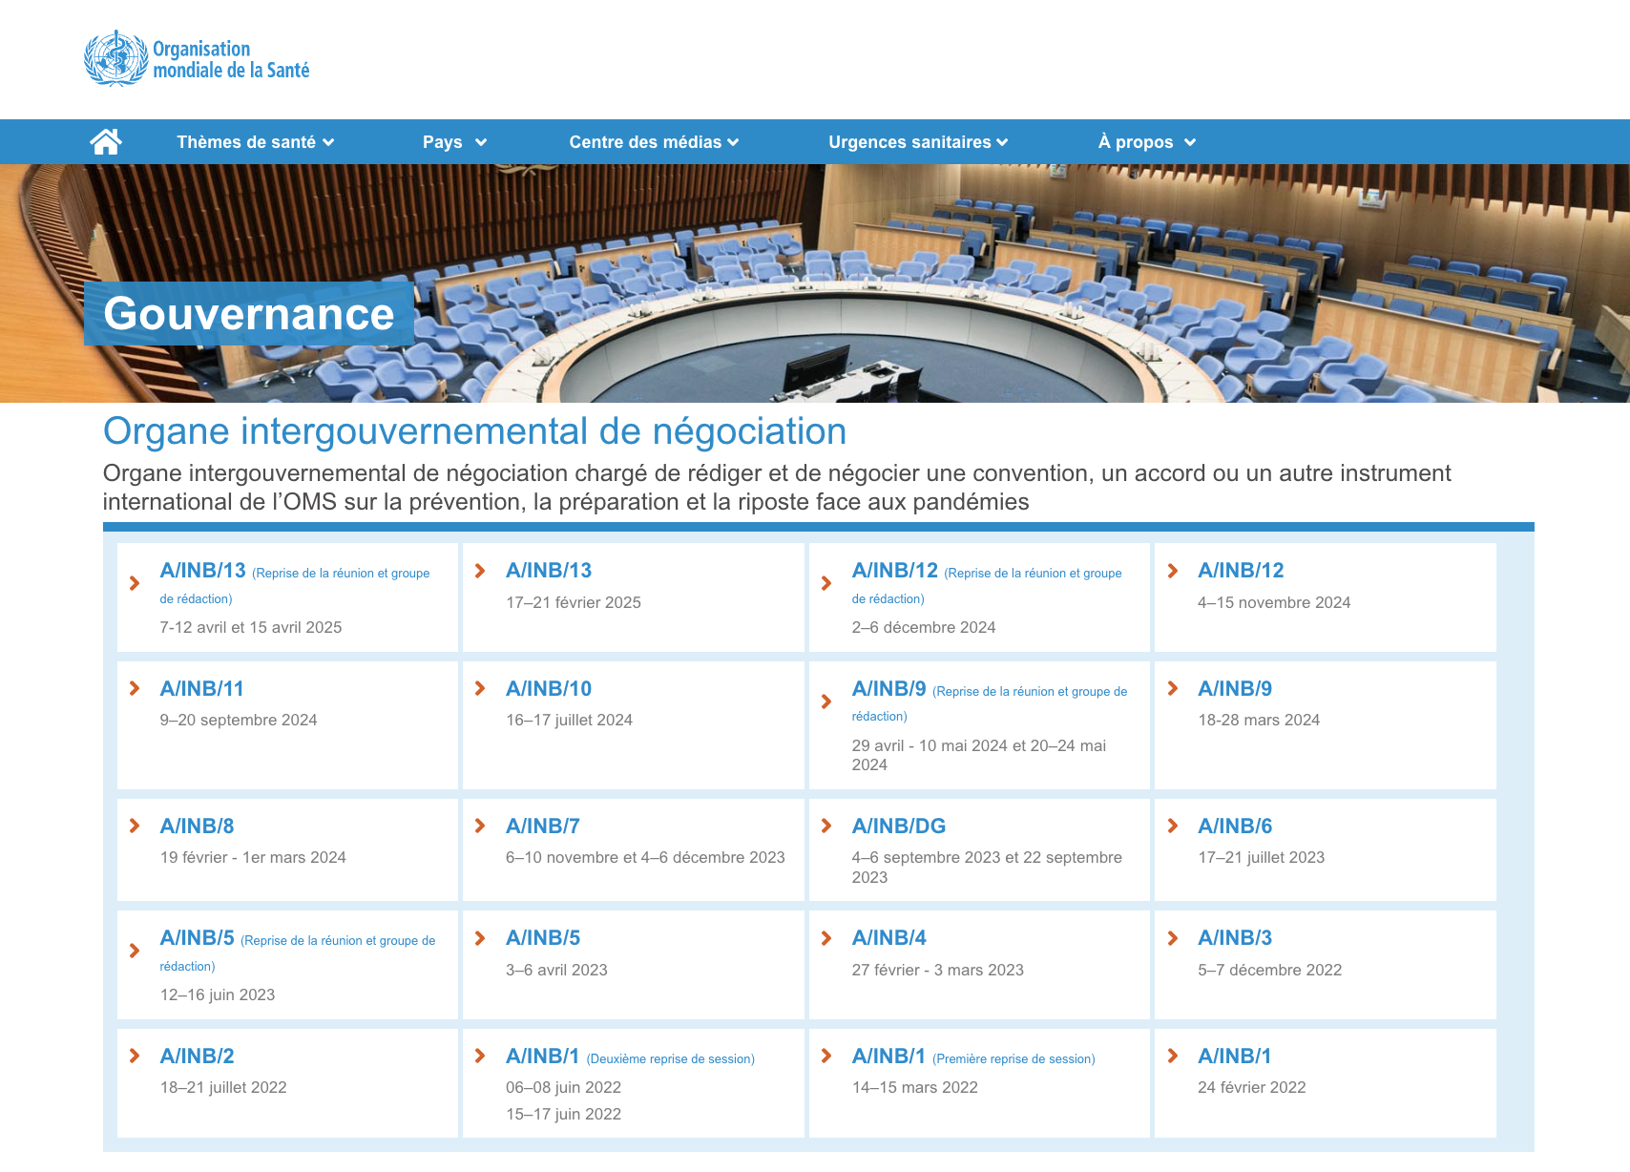The image size is (1630, 1172).
Task: Click the date text 9–20 septembre 2024
Action: pos(239,720)
